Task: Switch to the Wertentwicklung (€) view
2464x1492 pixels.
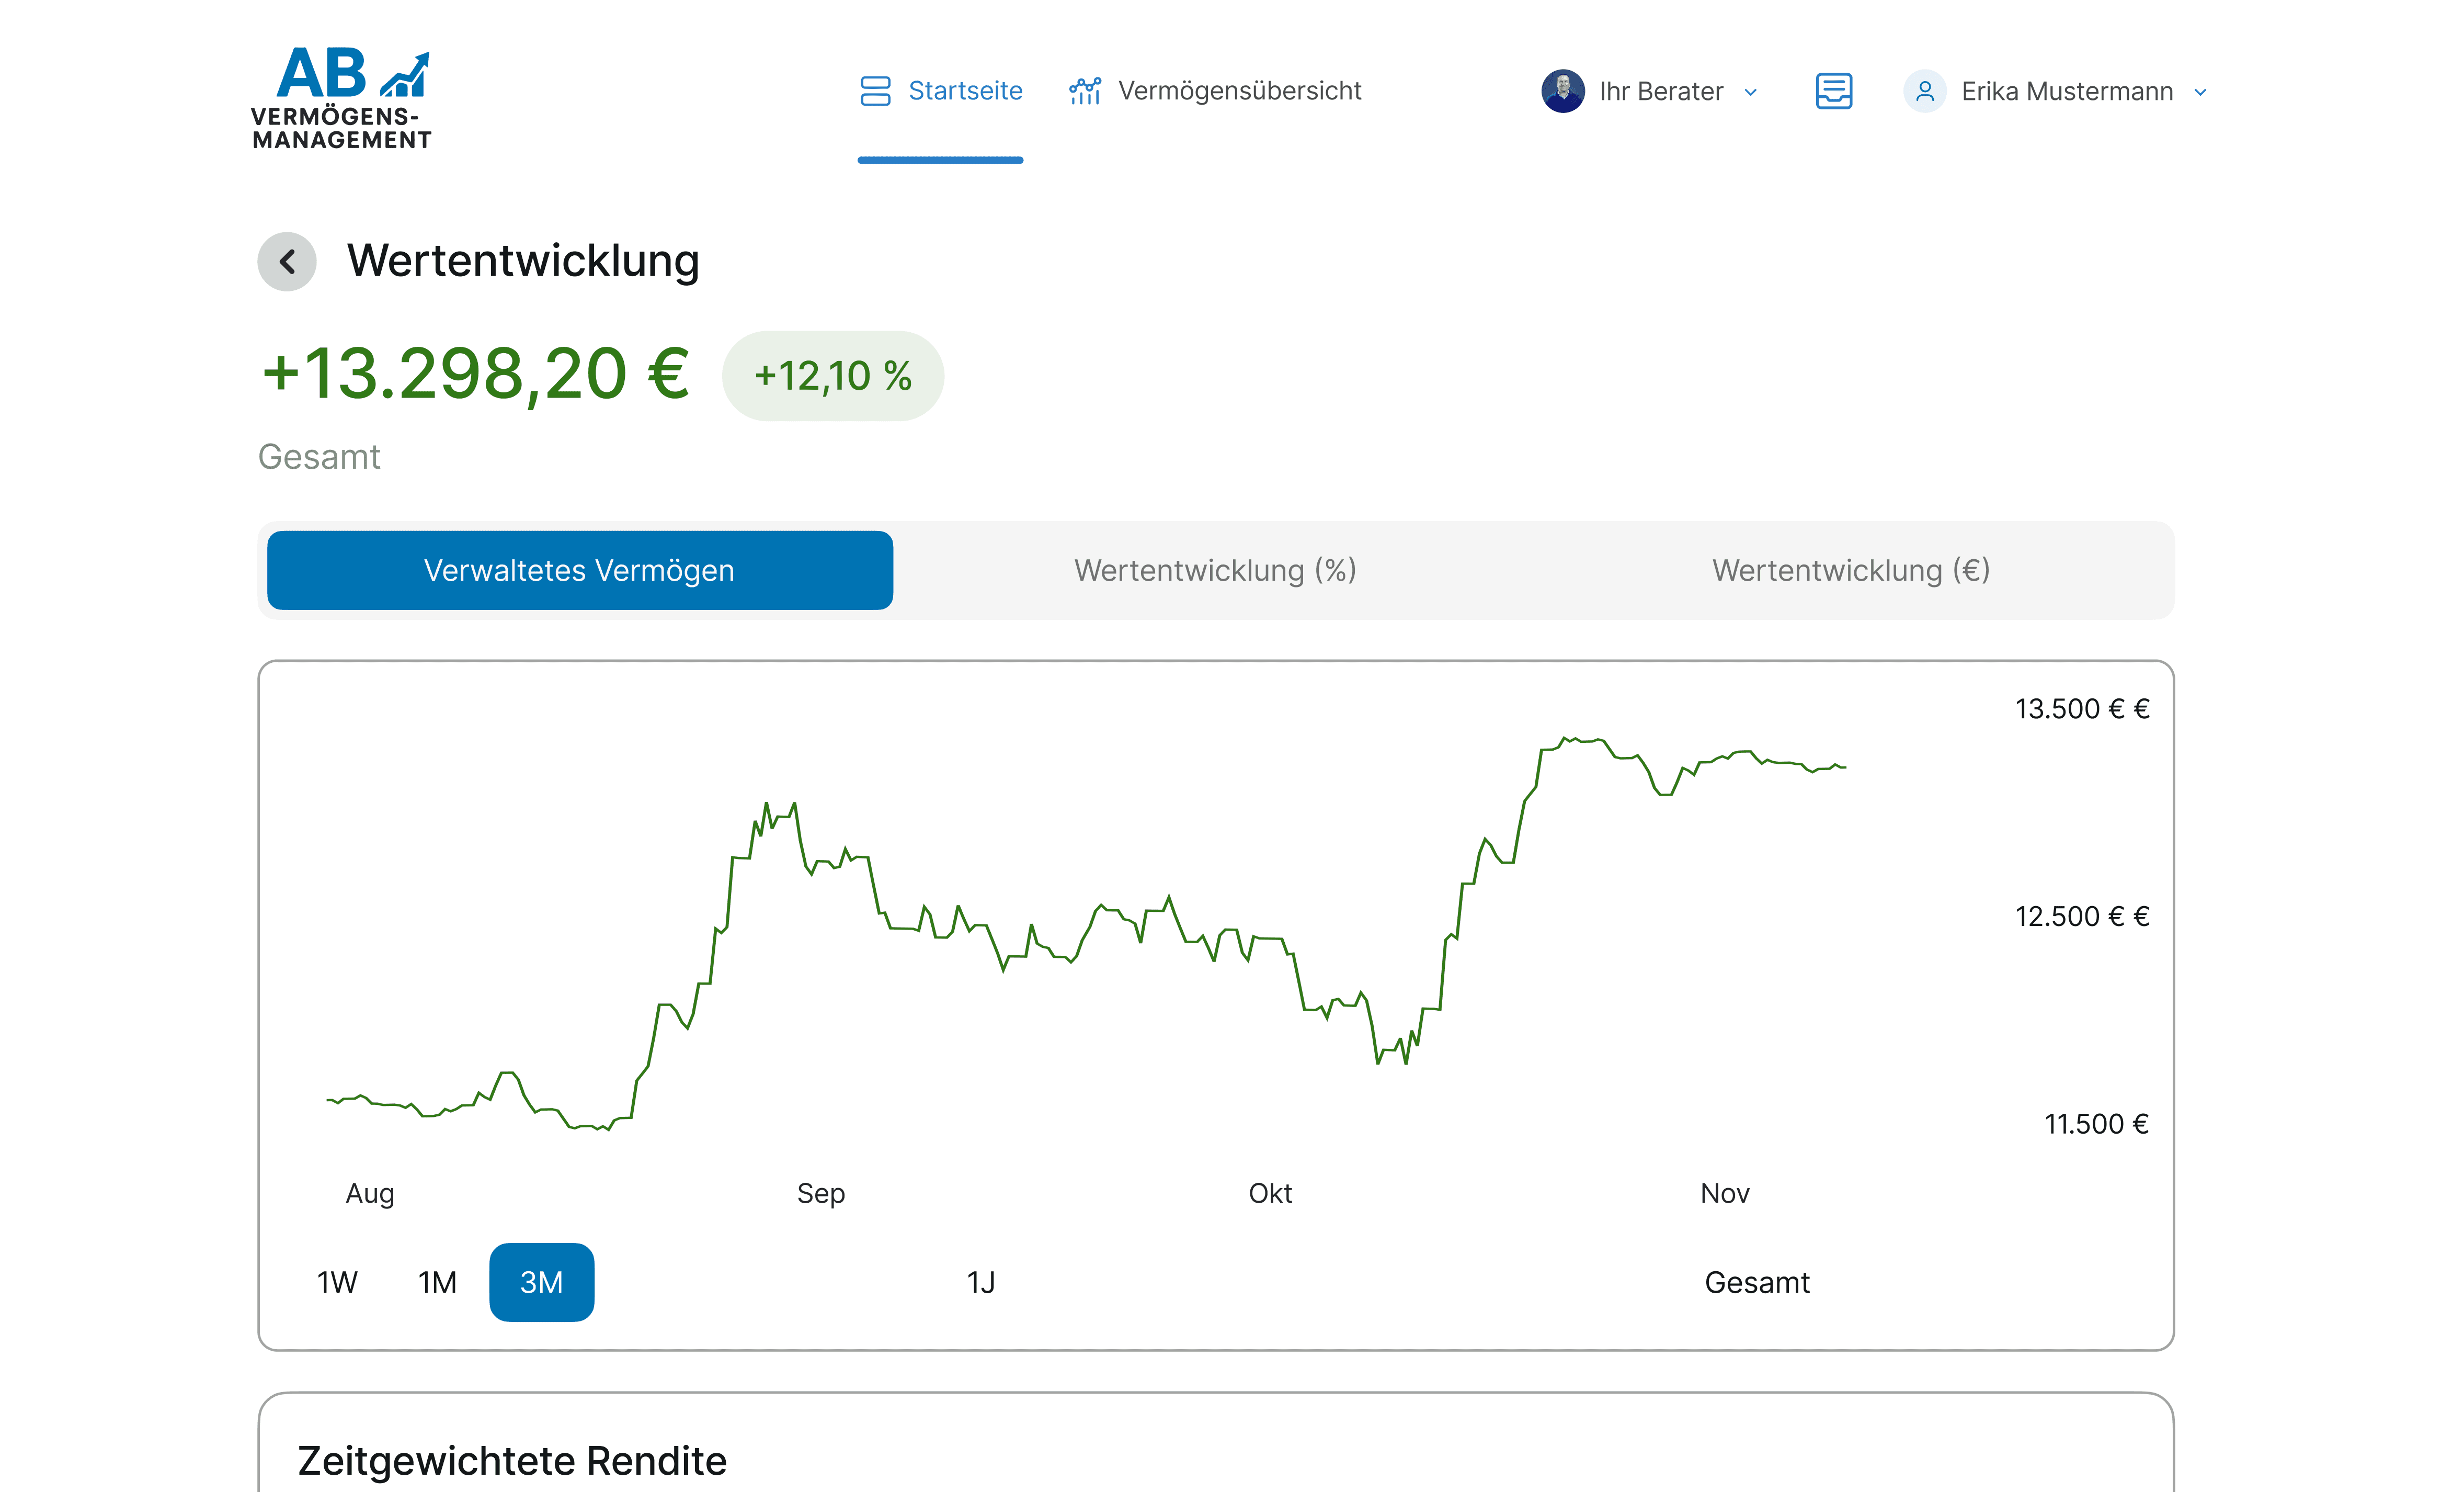Action: coord(1851,570)
